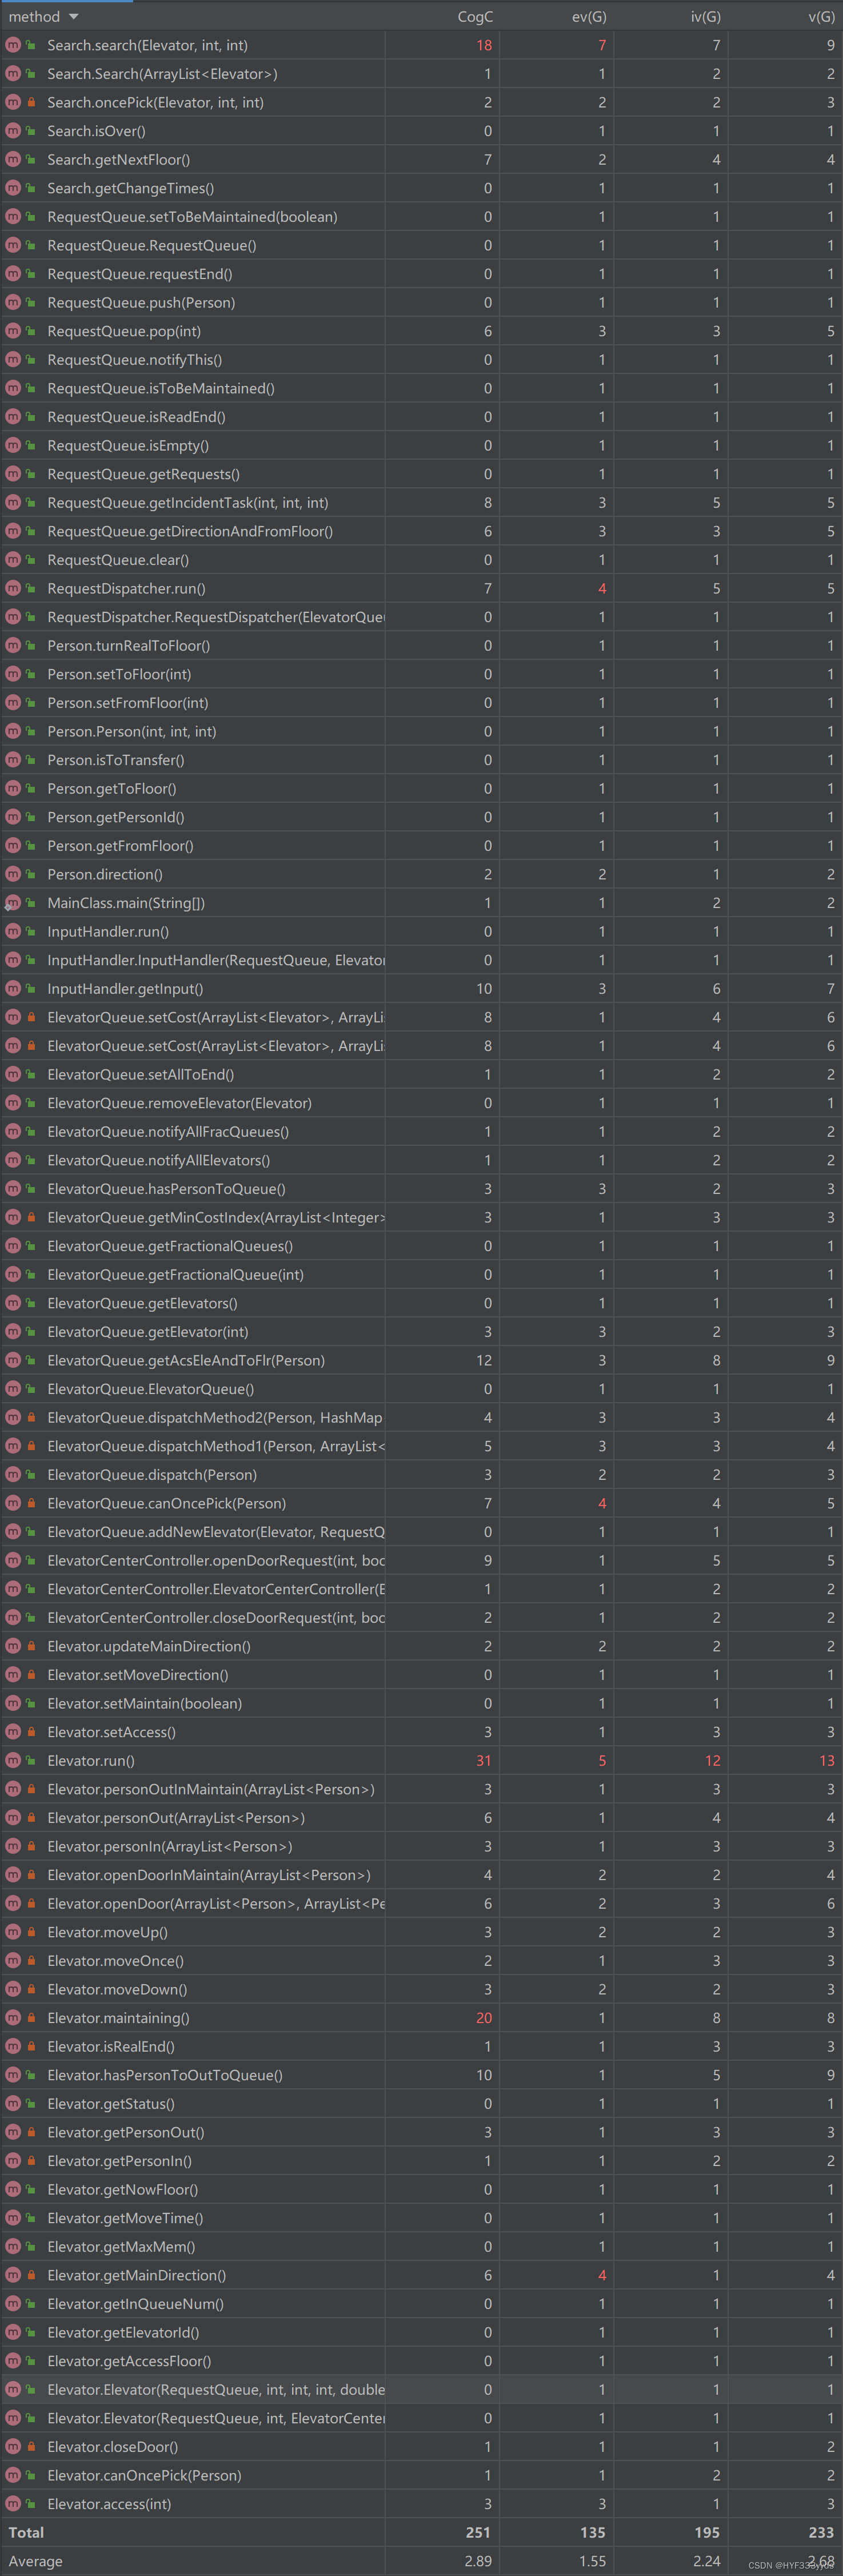
Task: Click method icon of Elevator.access(int)
Action: (x=13, y=2503)
